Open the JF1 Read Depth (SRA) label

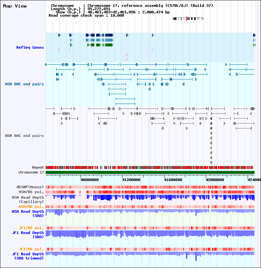click(28, 235)
